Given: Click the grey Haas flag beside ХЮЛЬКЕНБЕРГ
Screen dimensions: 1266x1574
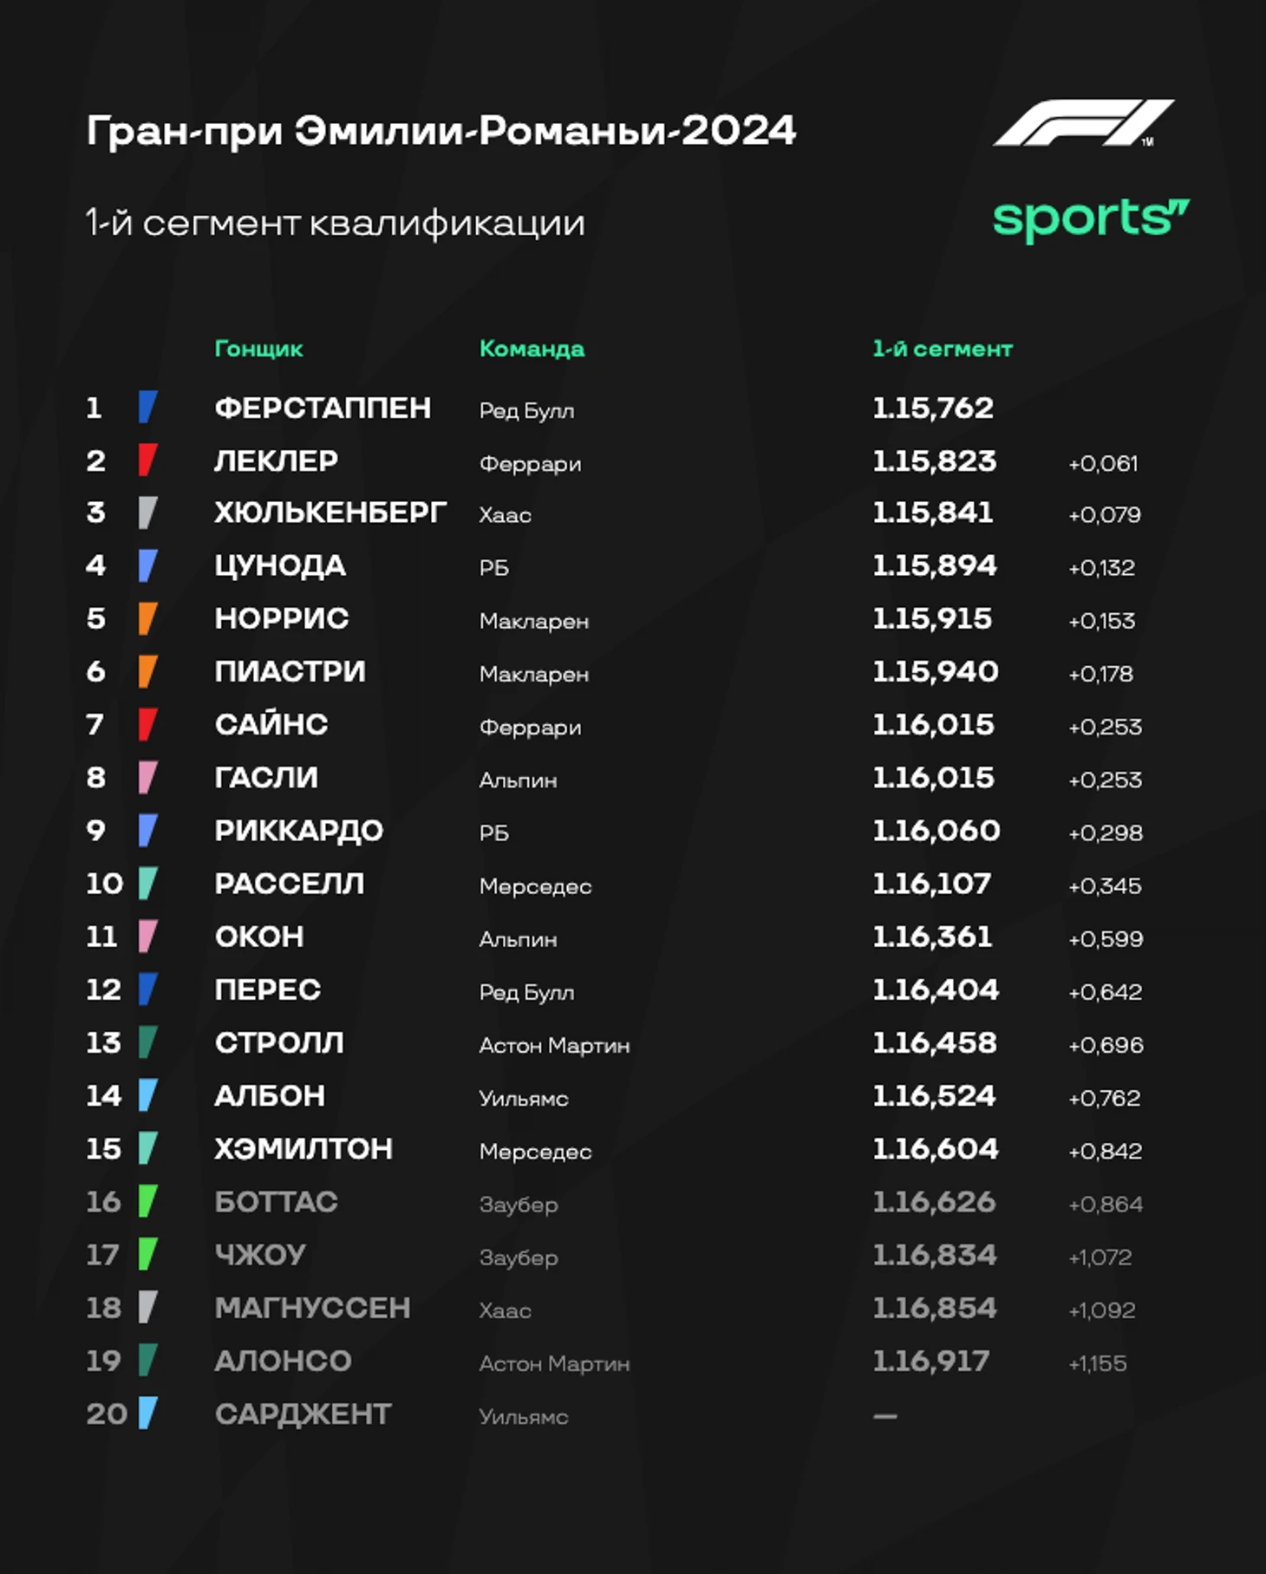Looking at the screenshot, I should click(x=147, y=513).
